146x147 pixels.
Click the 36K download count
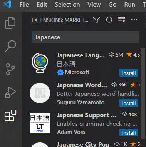tap(119, 85)
